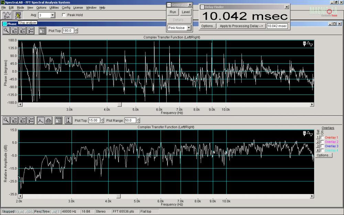Click the Run analyzer toolbar button
The height and width of the screenshot is (215, 344).
(7, 15)
